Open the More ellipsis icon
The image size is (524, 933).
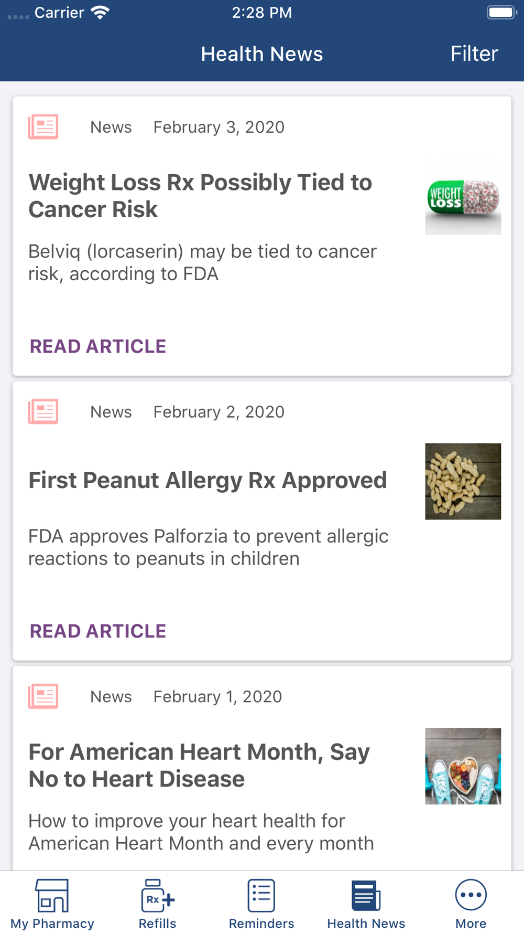pyautogui.click(x=471, y=895)
